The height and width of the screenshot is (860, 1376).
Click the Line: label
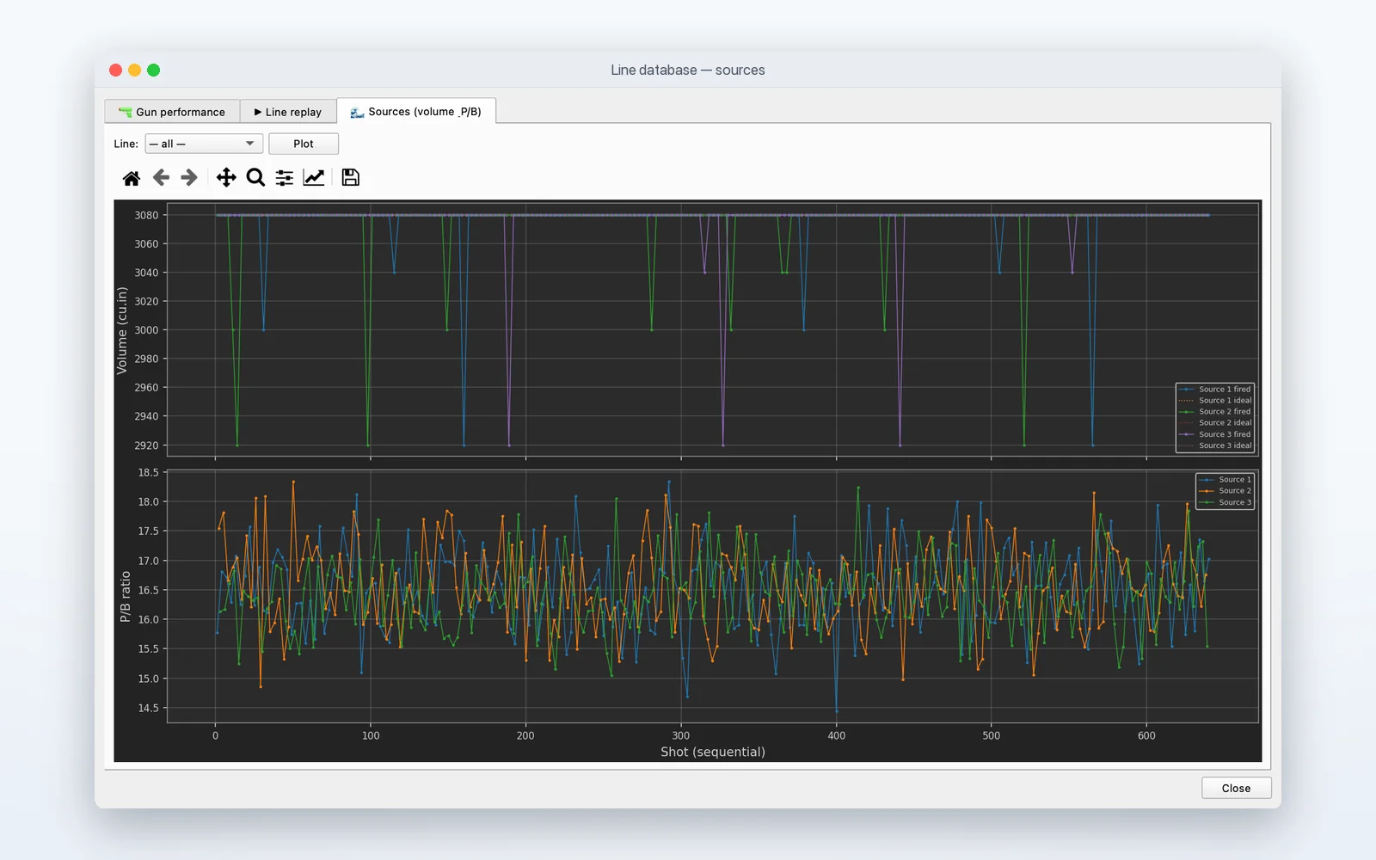(x=126, y=144)
